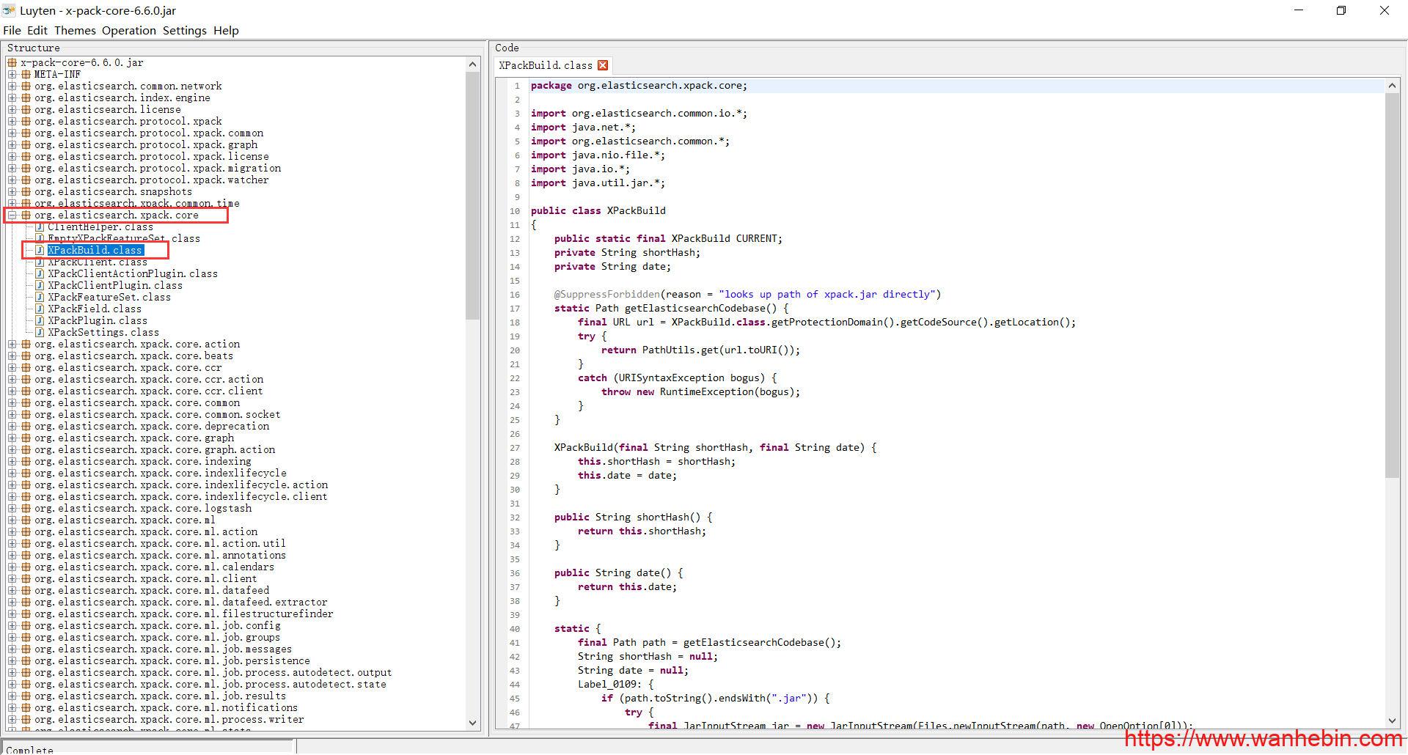Screen dimensions: 1408x755
Task: Click the XPackBuild.class file icon
Action: coord(40,251)
